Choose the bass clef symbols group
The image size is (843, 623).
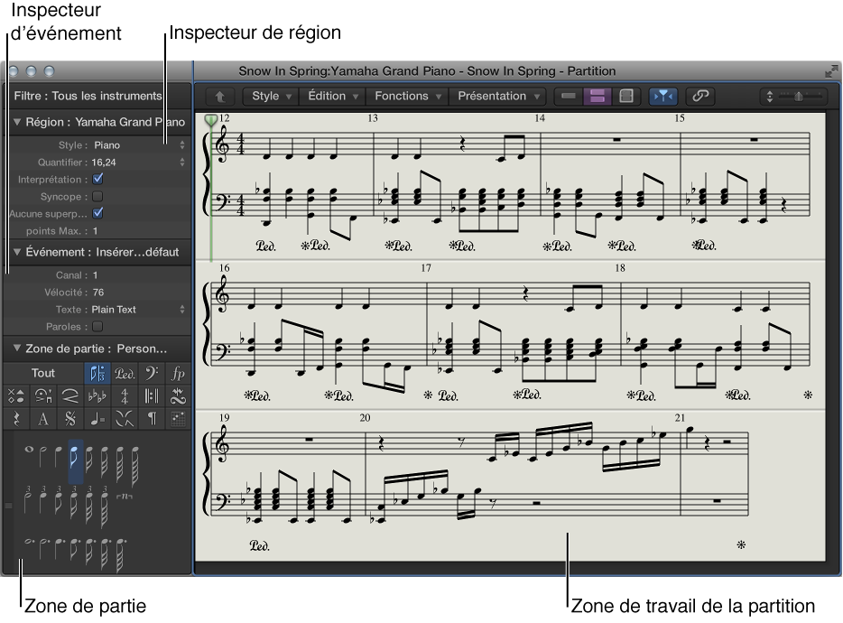coord(152,373)
